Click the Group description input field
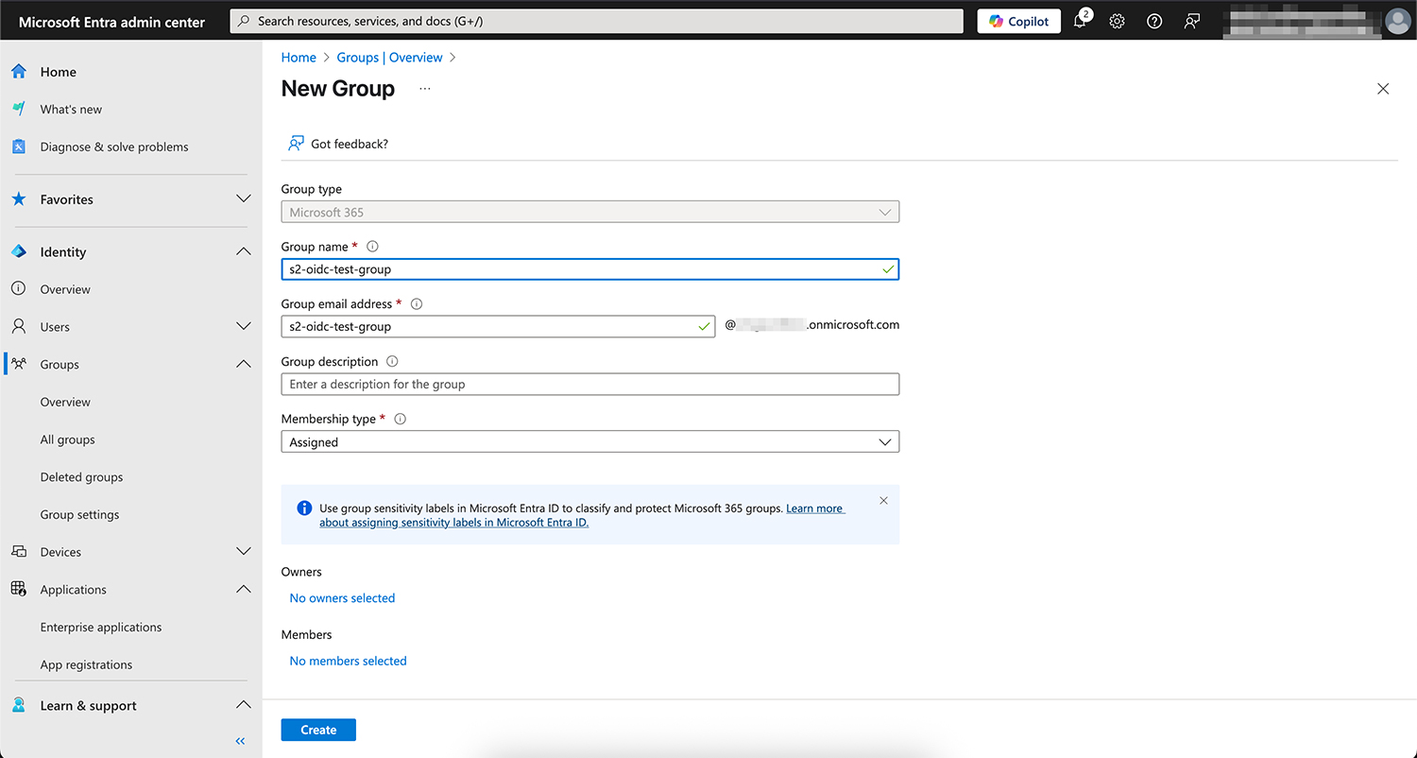The width and height of the screenshot is (1417, 758). pos(589,385)
